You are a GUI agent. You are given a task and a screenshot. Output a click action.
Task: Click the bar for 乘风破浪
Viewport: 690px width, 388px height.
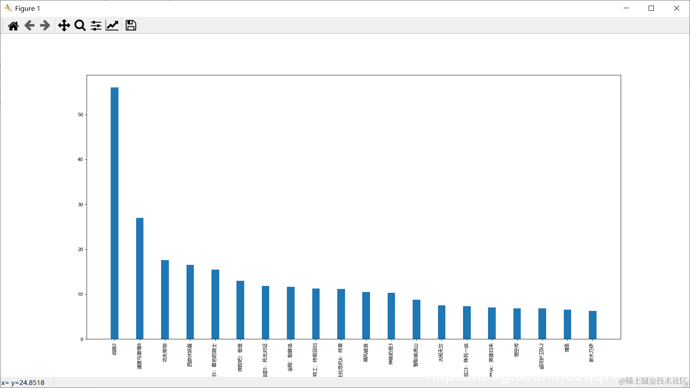pyautogui.click(x=366, y=316)
